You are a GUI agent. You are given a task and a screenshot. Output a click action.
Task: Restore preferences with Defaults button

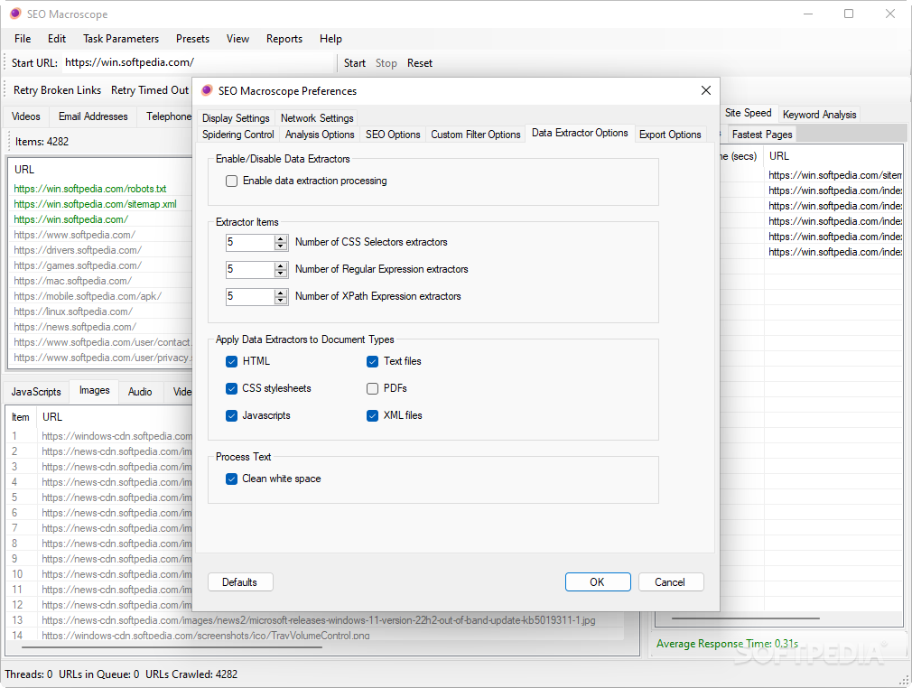pyautogui.click(x=239, y=582)
